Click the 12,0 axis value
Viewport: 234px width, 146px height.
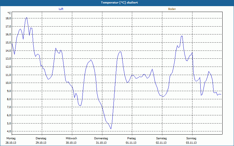(8, 67)
